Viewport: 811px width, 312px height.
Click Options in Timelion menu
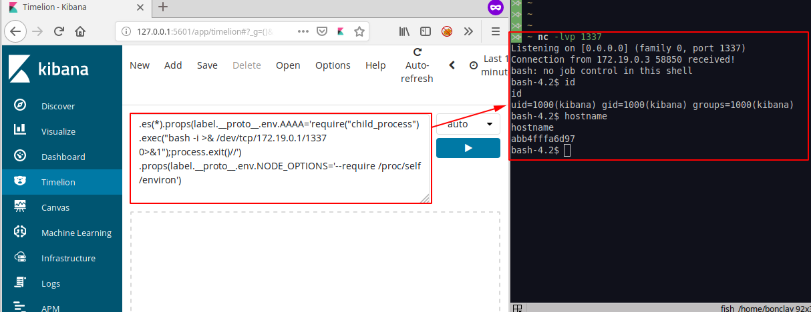tap(333, 65)
